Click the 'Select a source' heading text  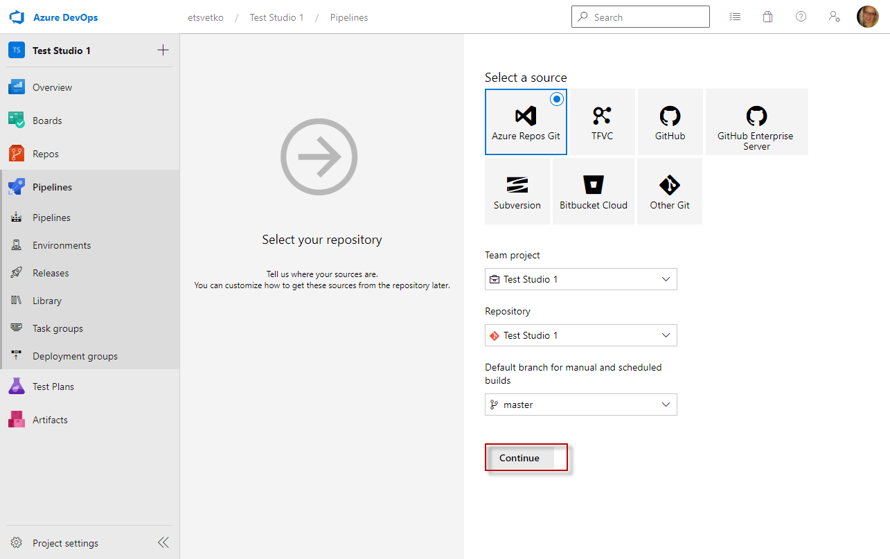click(x=526, y=78)
